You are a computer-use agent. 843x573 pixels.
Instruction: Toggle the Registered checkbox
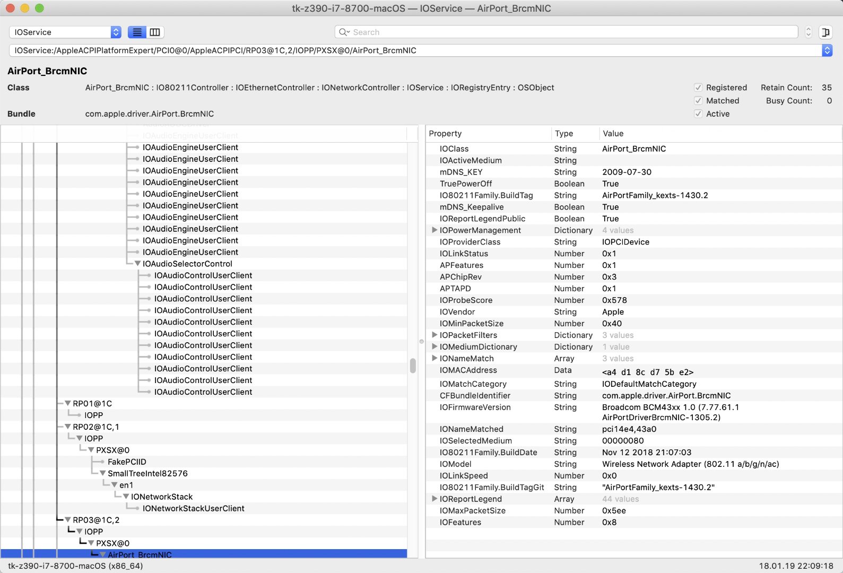click(x=698, y=88)
